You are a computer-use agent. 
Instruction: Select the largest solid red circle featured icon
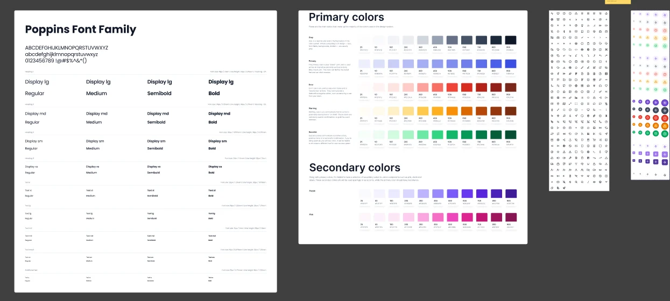[665, 118]
